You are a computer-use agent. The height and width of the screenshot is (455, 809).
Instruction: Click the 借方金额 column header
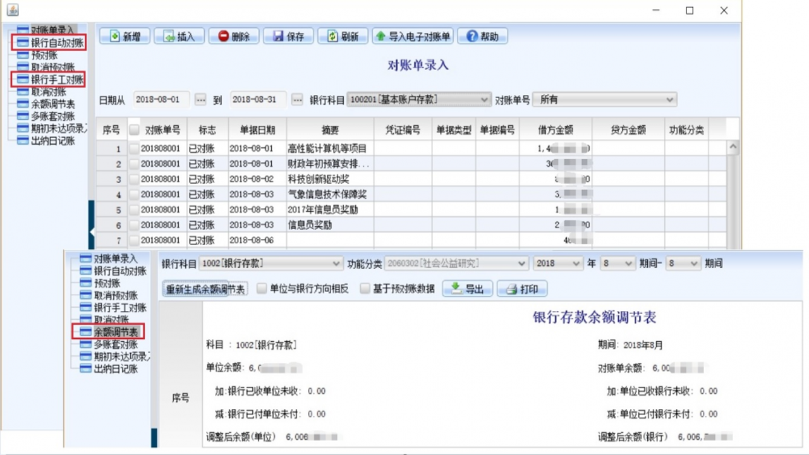pos(556,130)
